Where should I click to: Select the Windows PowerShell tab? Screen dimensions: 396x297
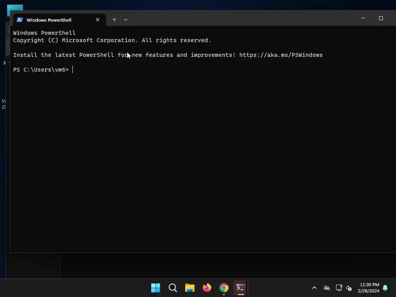tap(59, 20)
